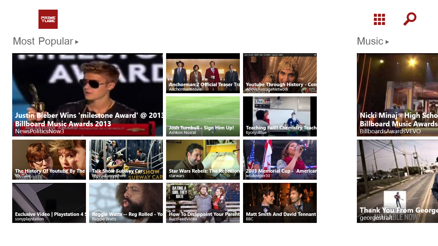Click the Prime Tube logo icon

point(48,19)
